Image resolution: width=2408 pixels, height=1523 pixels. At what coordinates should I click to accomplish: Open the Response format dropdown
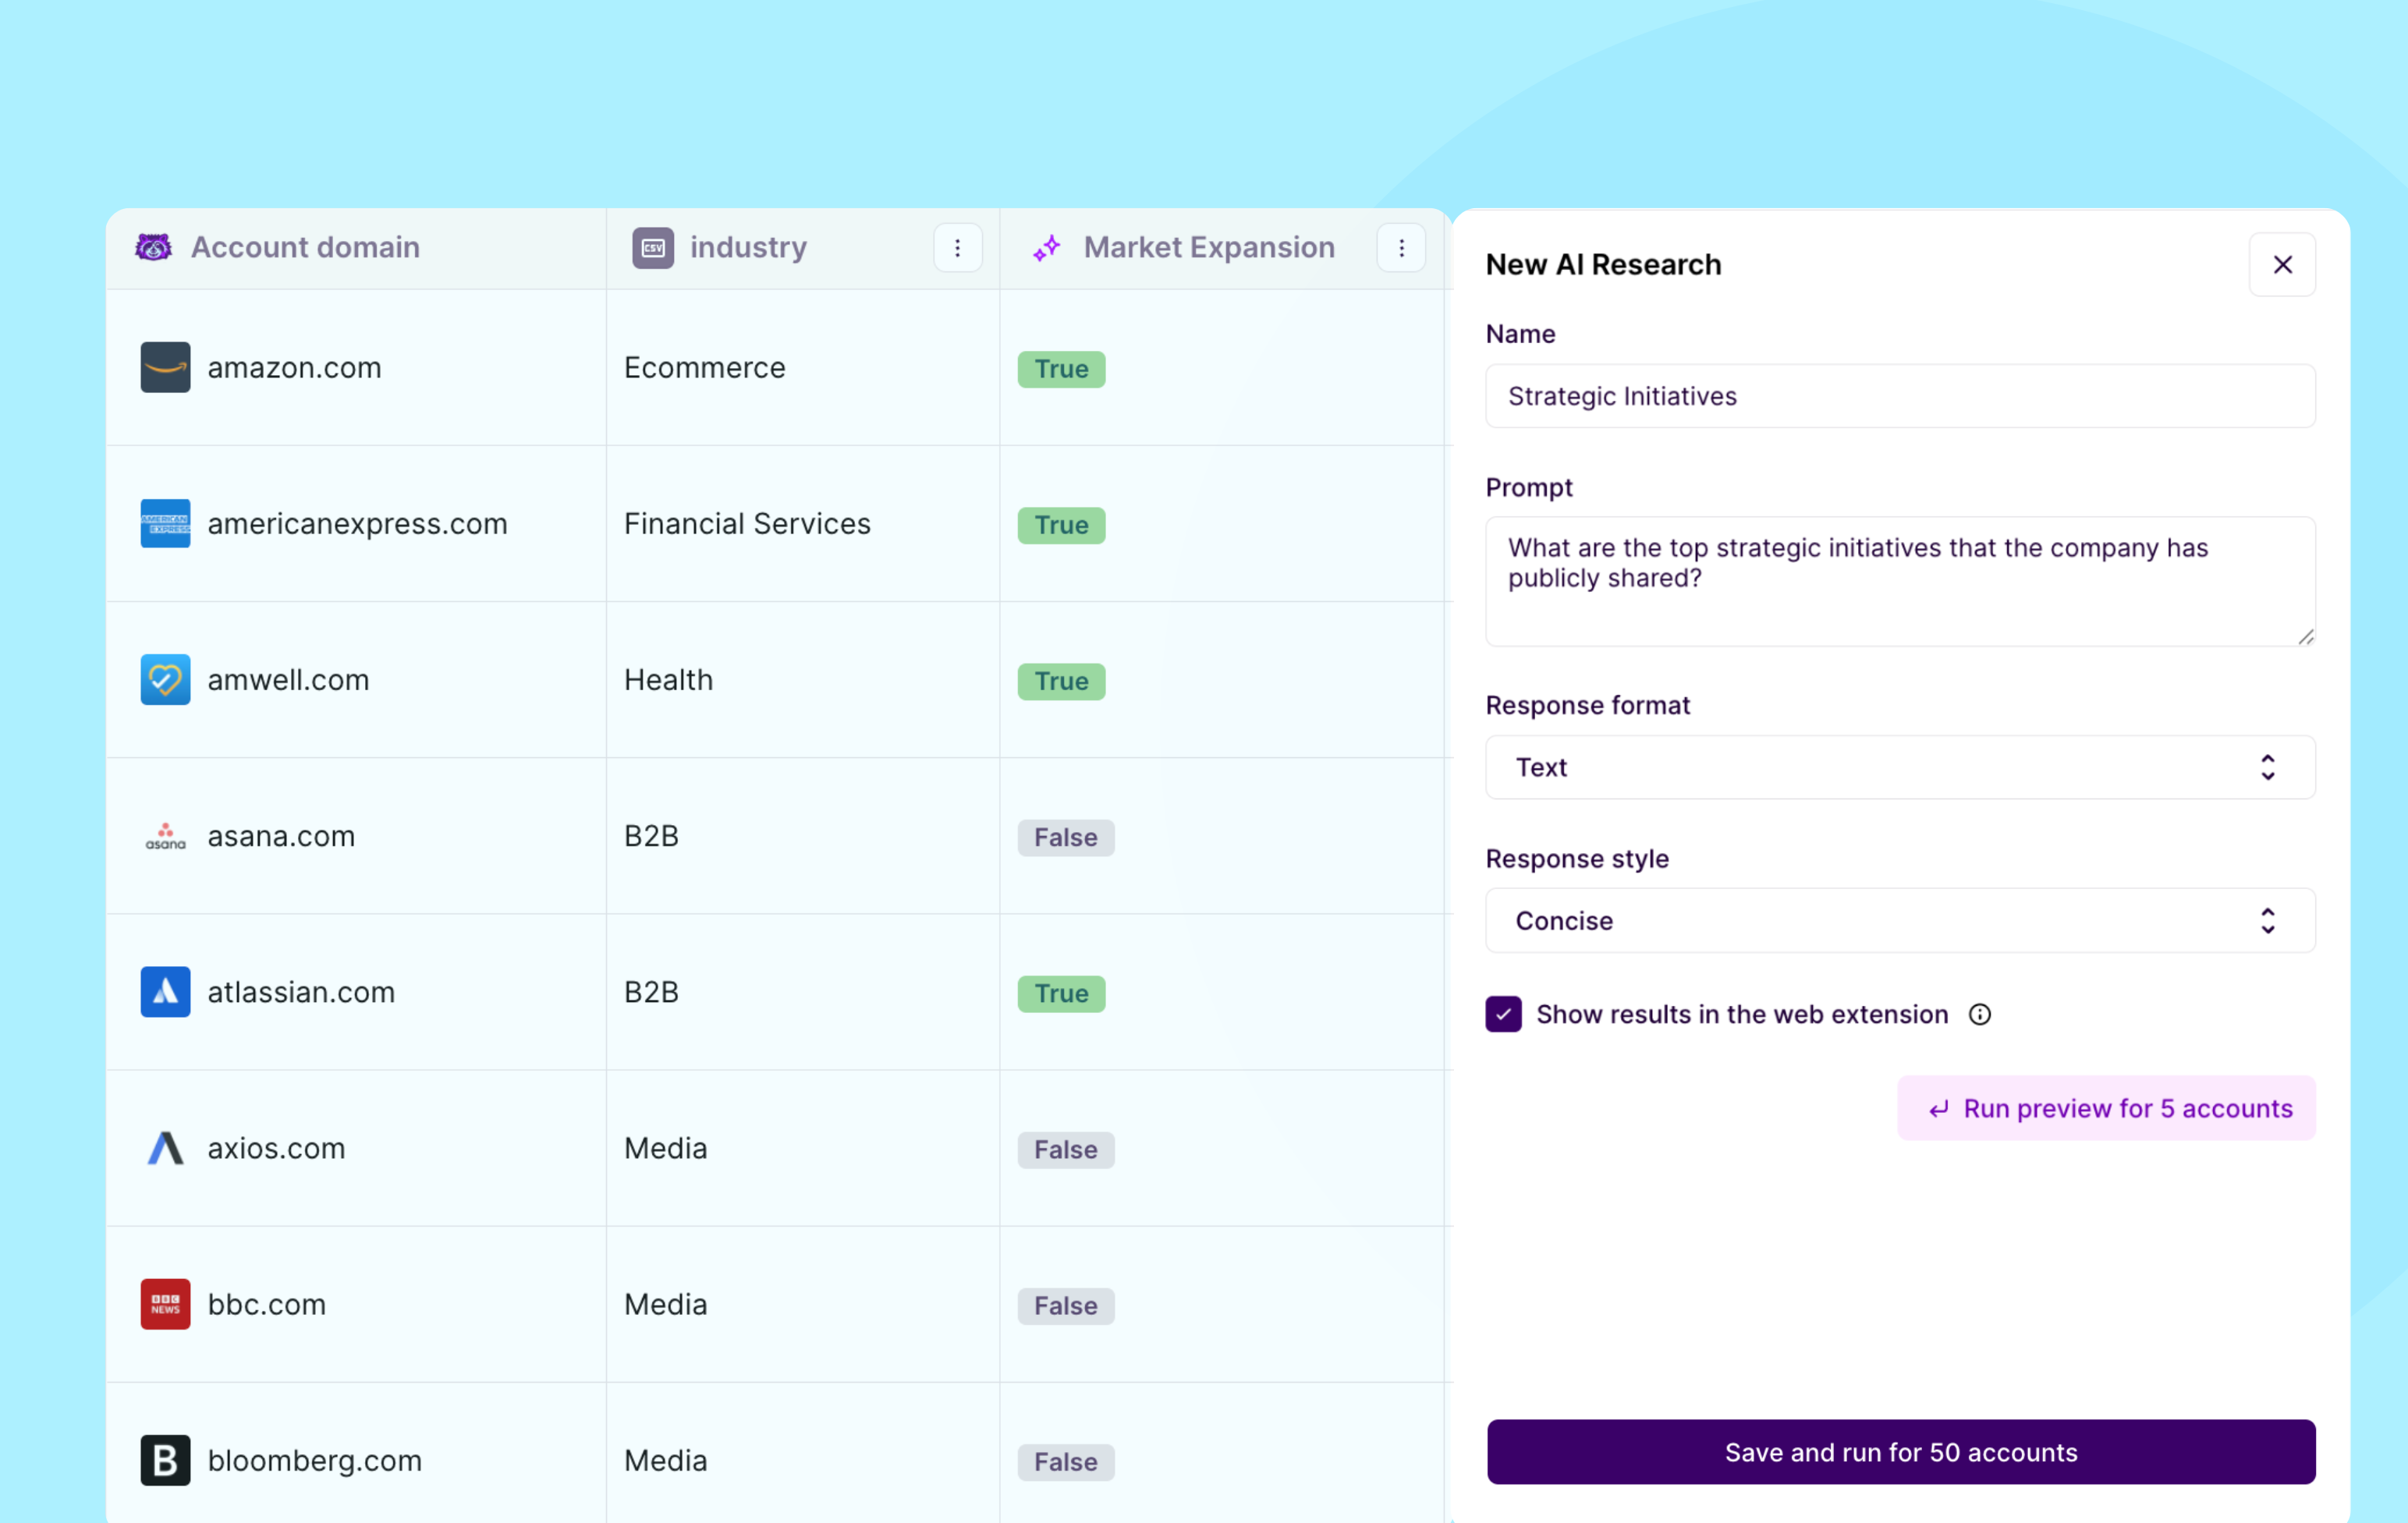click(x=1900, y=767)
